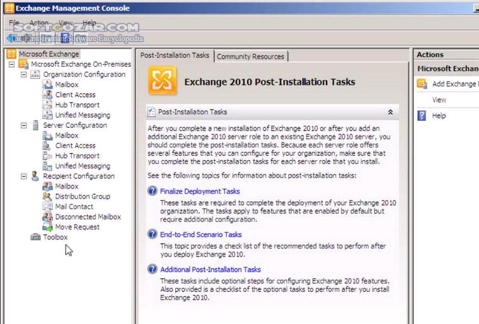Screen dimensions: 479x324
Task: Switch to the Community Resources tab
Action: click(x=250, y=57)
